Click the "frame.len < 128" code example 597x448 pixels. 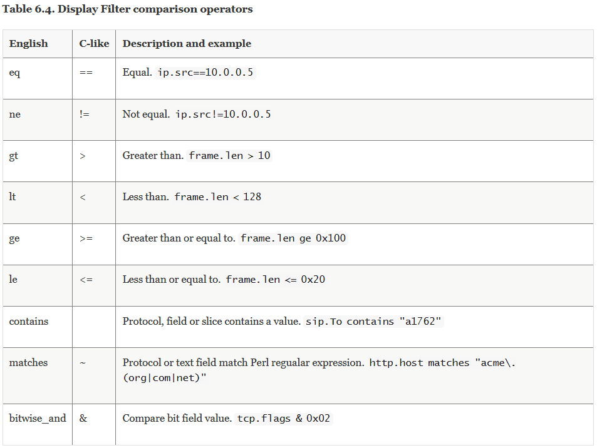[217, 197]
